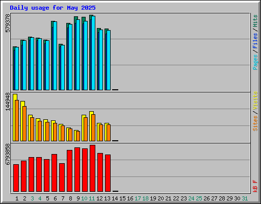This screenshot has height=204, width=261.
Task: Click the day 3 cyan pages bar
Action: [x=32, y=64]
